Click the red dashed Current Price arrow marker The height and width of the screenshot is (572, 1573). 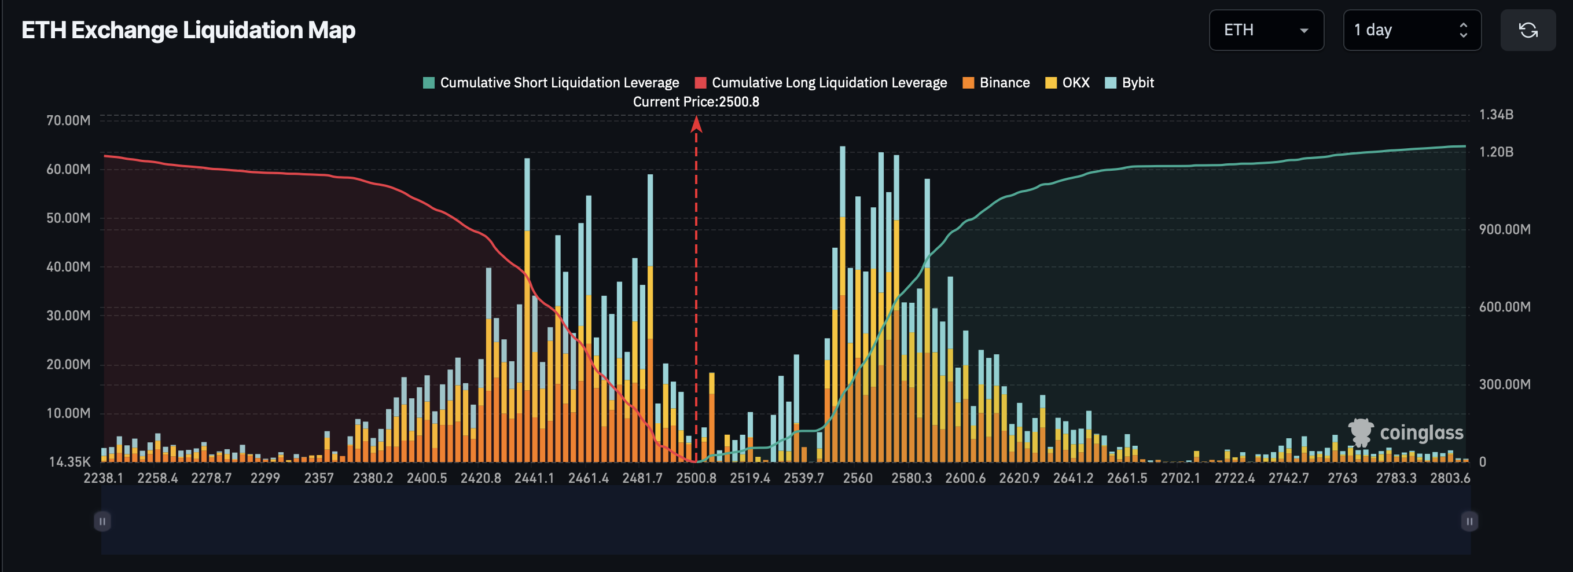point(697,125)
